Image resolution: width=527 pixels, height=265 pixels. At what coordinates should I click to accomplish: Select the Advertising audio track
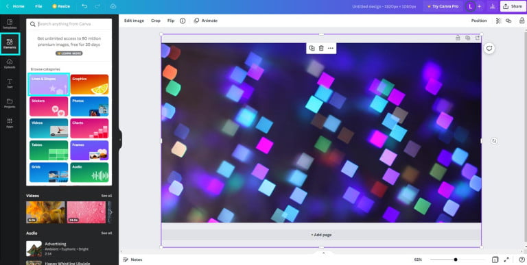pos(69,249)
